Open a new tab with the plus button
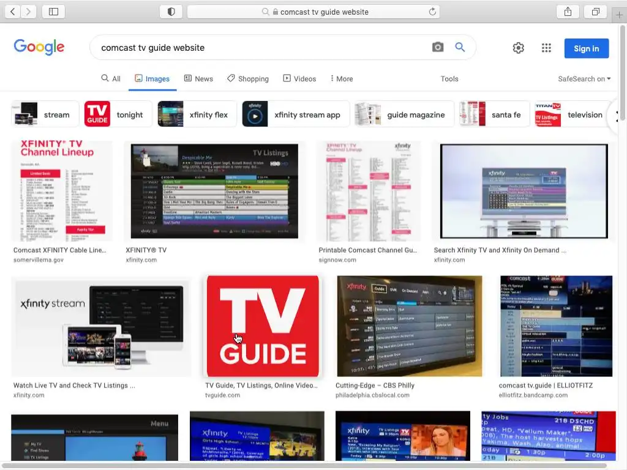627x470 pixels. point(619,15)
